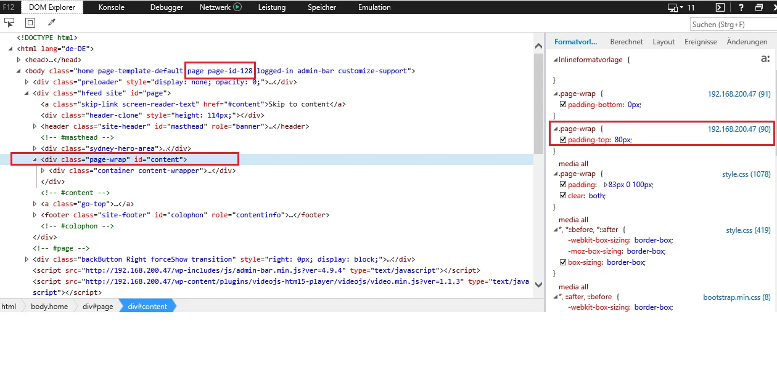
Task: Collapse the page-wrap content div node
Action: tap(35, 159)
